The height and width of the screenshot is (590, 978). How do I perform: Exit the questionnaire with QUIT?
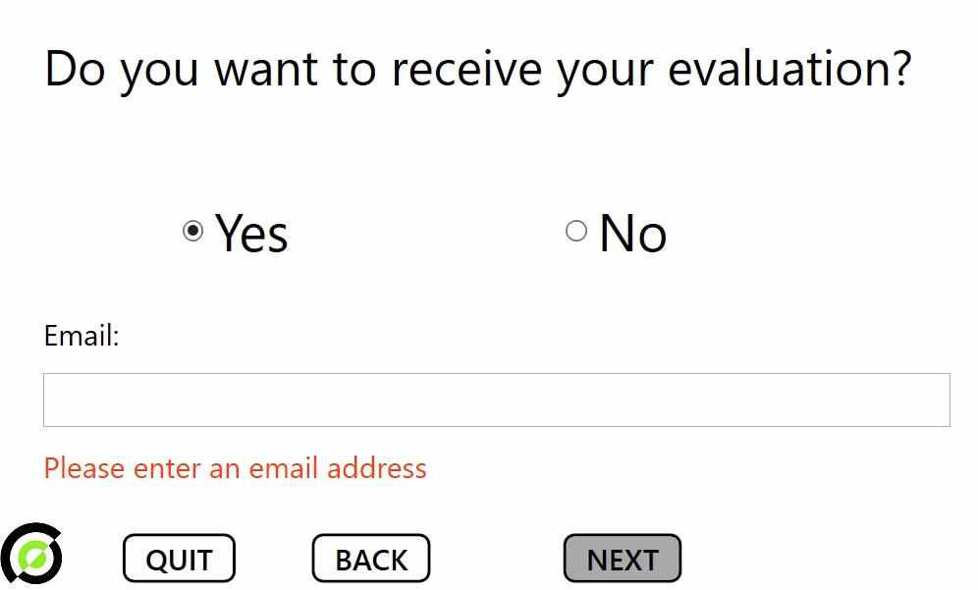pos(179,559)
